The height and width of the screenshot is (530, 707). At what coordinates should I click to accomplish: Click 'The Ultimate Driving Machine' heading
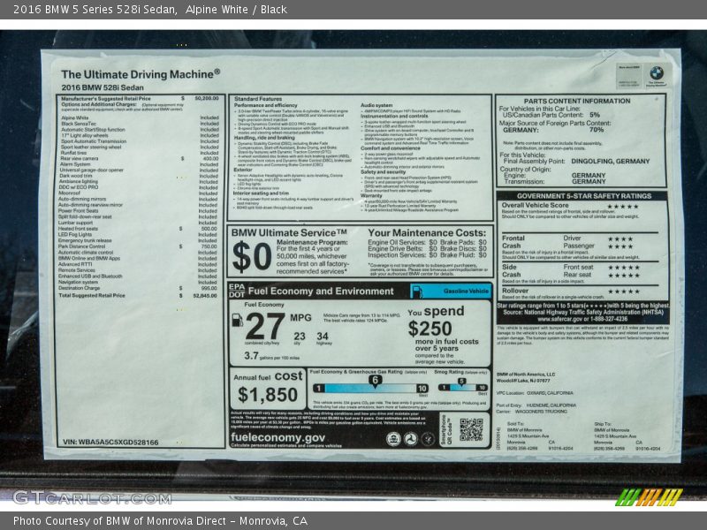(x=141, y=74)
